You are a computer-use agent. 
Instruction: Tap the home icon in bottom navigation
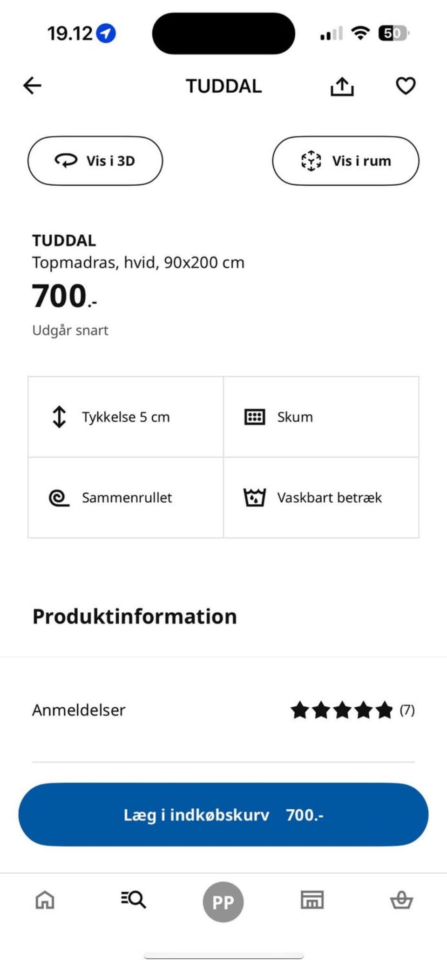tap(45, 900)
